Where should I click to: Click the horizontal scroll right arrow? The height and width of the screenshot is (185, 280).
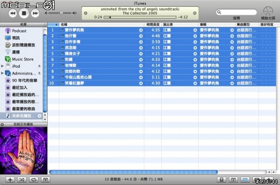[274, 172]
